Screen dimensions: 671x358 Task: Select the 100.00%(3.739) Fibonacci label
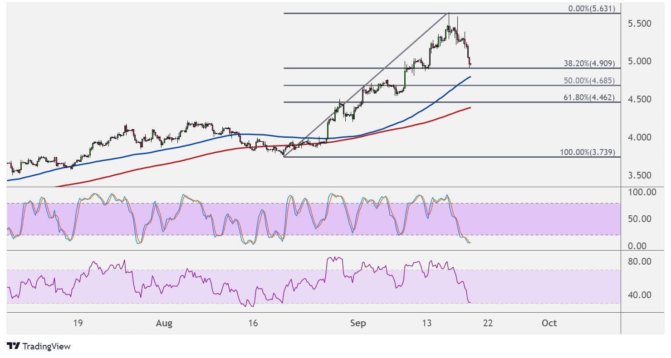pyautogui.click(x=588, y=152)
